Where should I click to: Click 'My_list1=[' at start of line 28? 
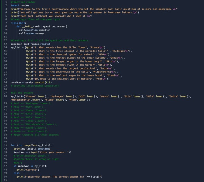pyautogui.click(x=18, y=97)
